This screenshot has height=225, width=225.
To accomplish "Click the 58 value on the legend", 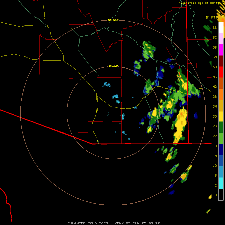I will (x=215, y=47).
